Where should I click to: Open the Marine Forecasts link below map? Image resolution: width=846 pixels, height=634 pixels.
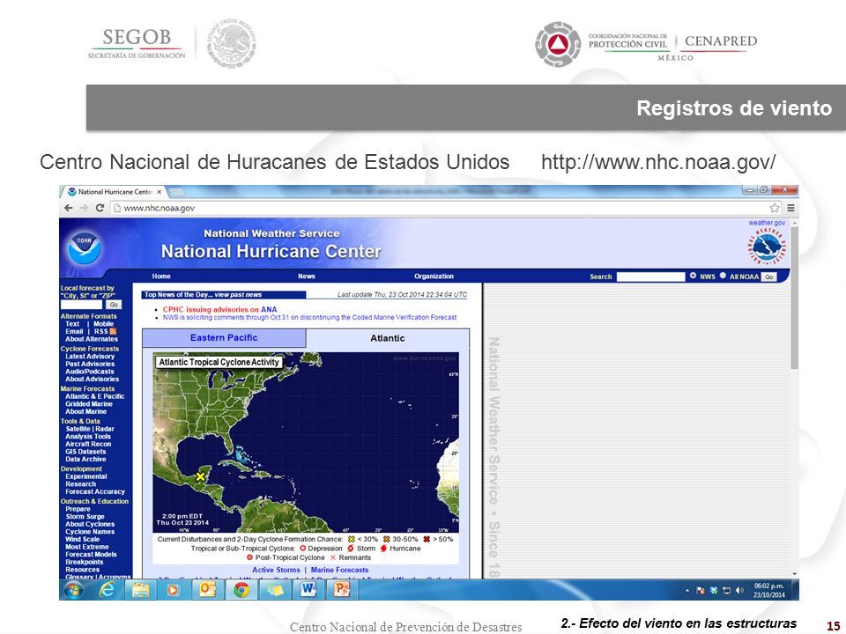coord(339,570)
